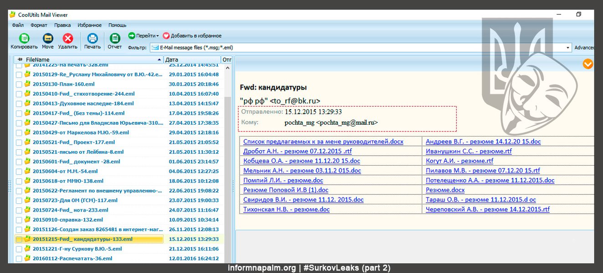Open Список предлагаемых к замене руководителей.docx

pos(323,142)
